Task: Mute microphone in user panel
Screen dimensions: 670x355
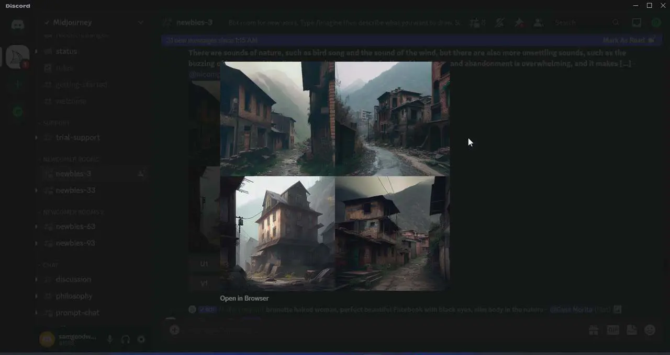Action: coord(110,339)
